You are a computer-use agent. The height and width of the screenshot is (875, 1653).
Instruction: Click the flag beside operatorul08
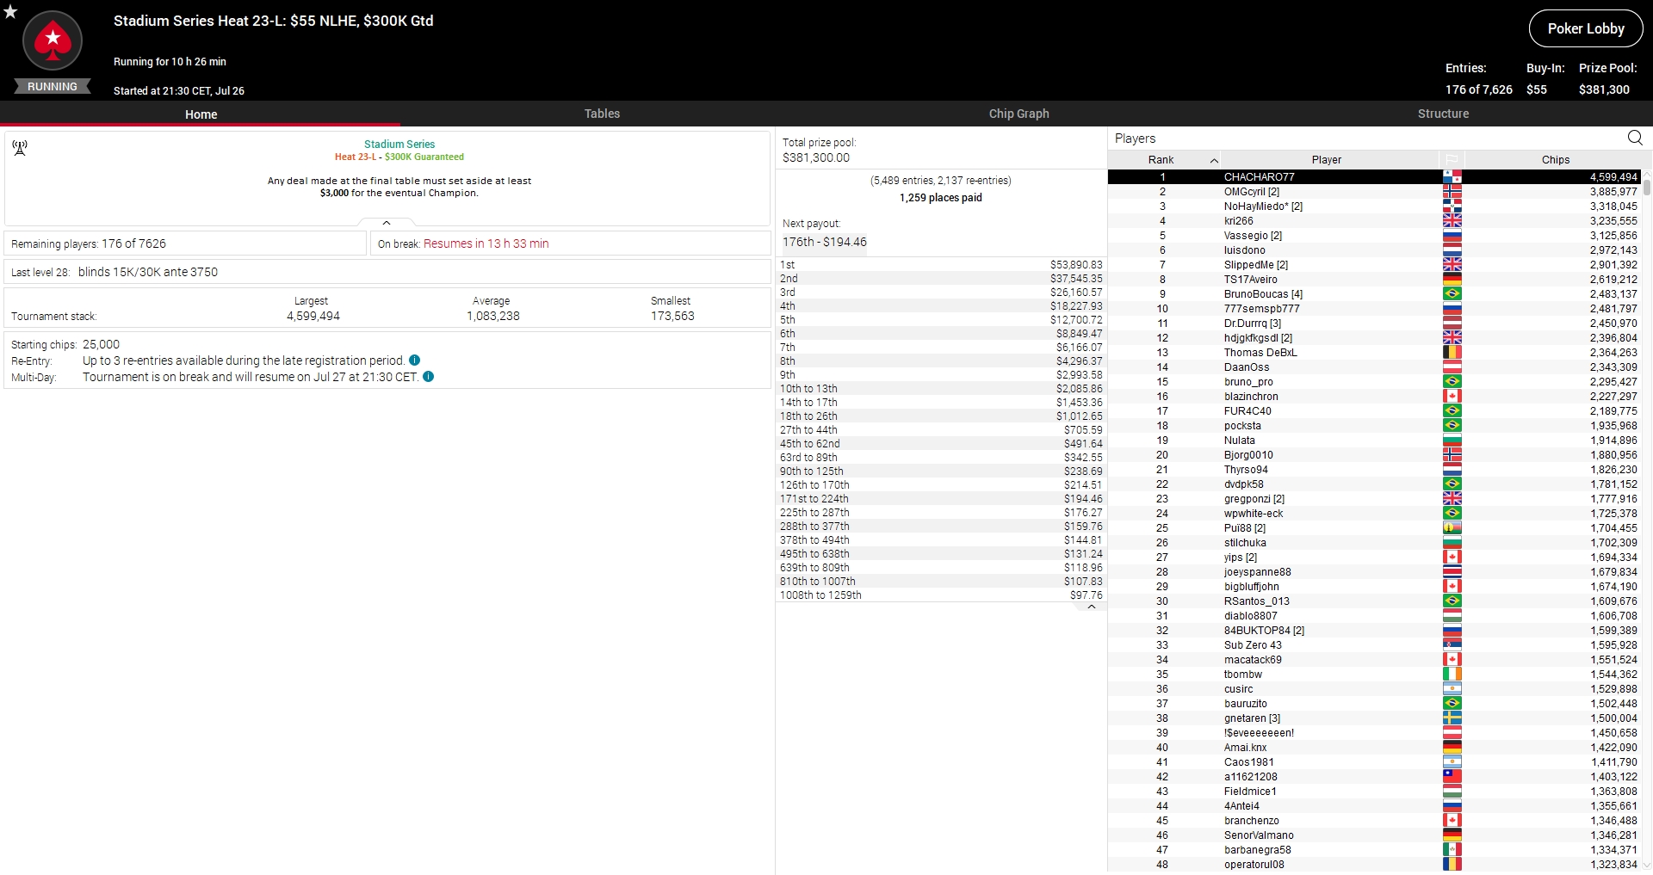1452,865
